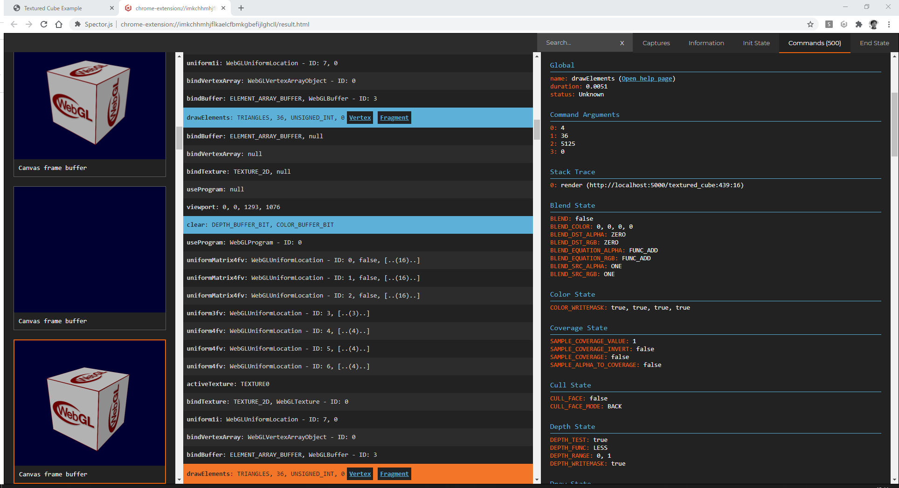Open the gray S extension icon

point(829,24)
